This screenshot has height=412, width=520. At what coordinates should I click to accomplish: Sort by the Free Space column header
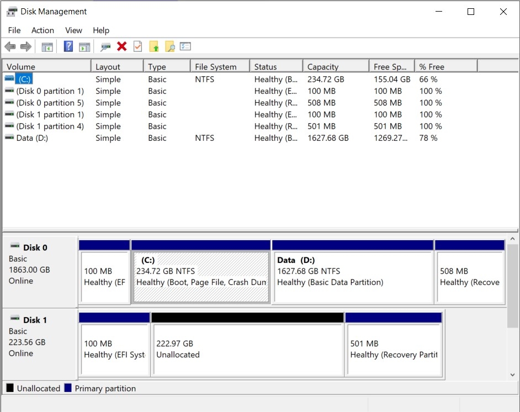click(392, 66)
